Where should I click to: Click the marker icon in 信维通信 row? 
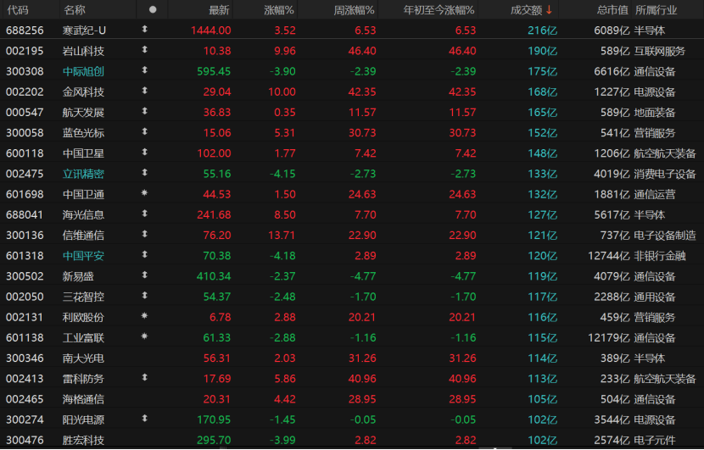point(144,234)
